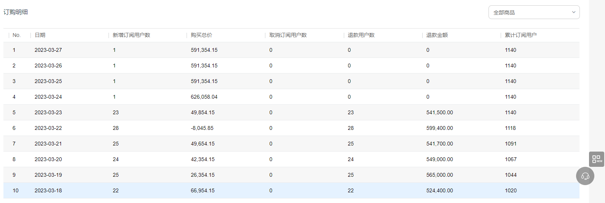
Task: Click the 订购明细 section title
Action: pos(16,12)
